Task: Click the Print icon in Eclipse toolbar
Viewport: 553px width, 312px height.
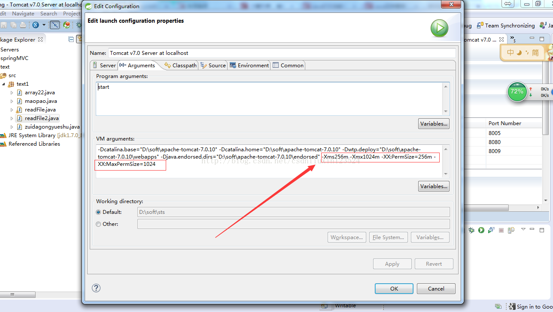Action: (23, 25)
